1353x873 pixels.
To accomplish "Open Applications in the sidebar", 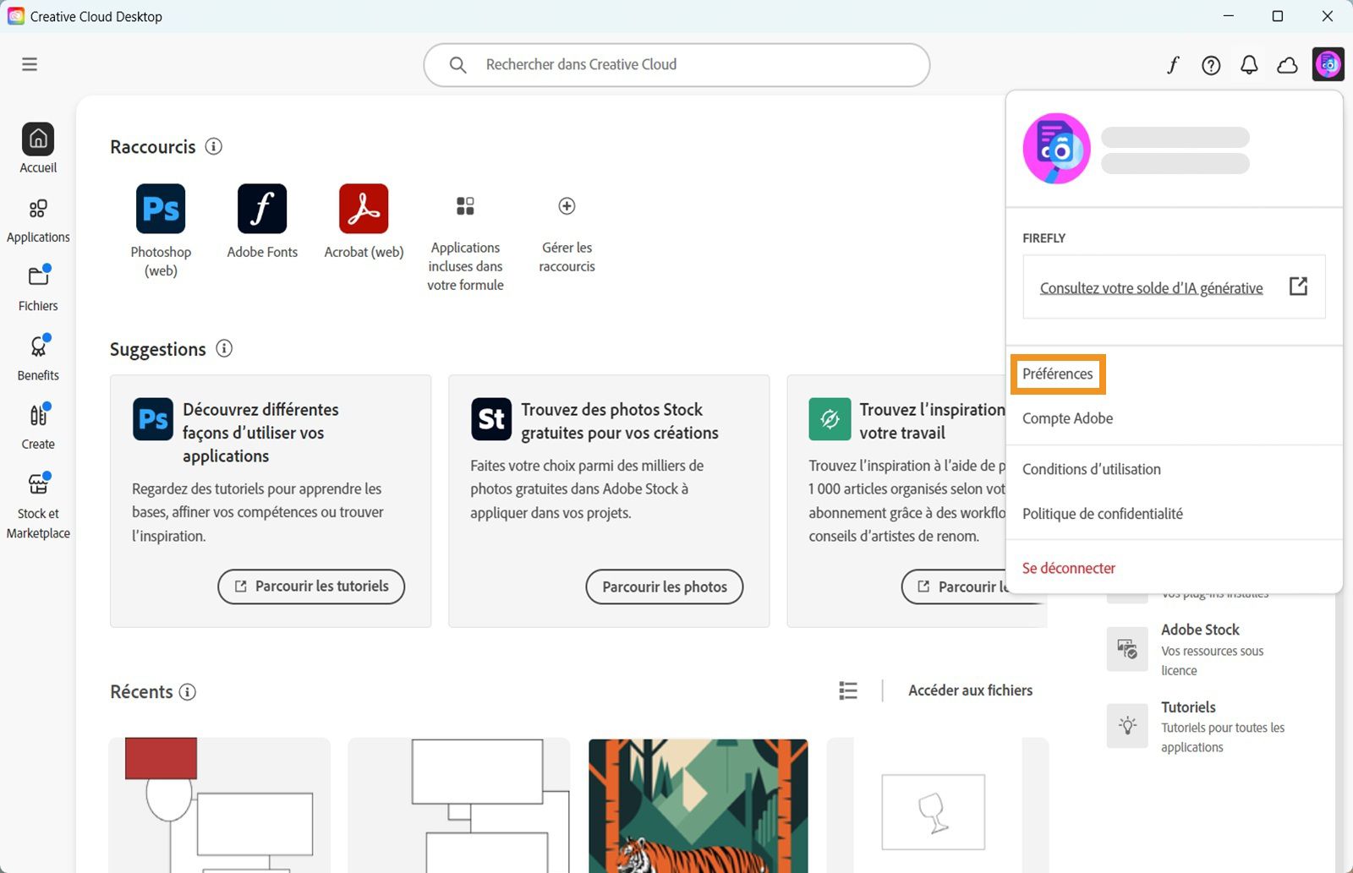I will tap(38, 221).
